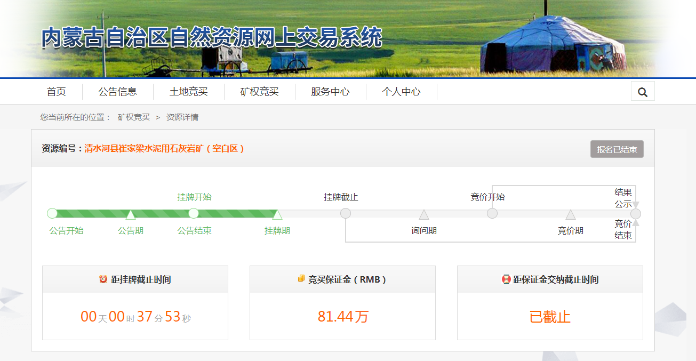696x361 pixels.
Task: Click the 报名已结束 button
Action: [617, 149]
